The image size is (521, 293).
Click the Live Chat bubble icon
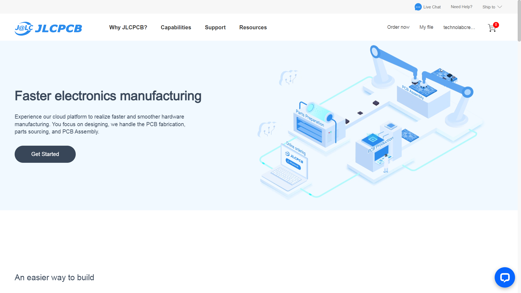pos(418,7)
